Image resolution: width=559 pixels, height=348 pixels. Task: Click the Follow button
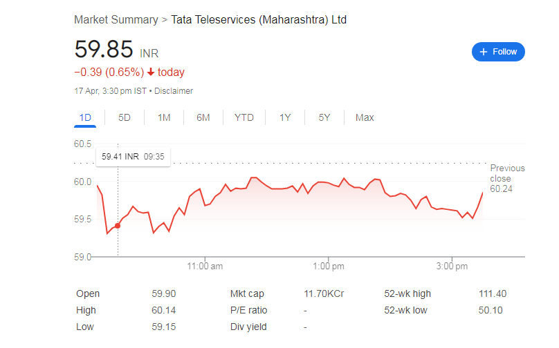tap(498, 52)
